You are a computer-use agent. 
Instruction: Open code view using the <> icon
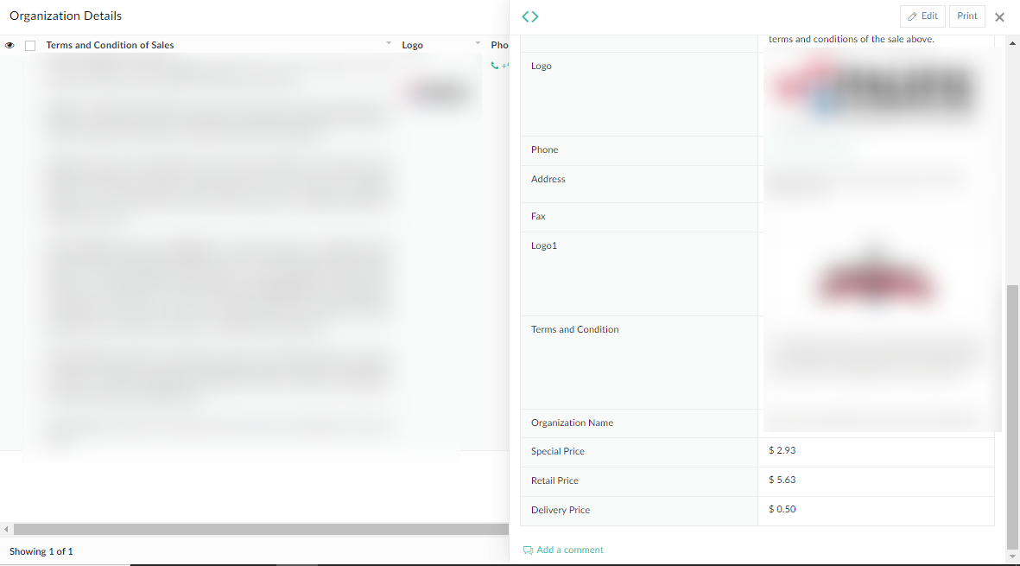pyautogui.click(x=529, y=16)
